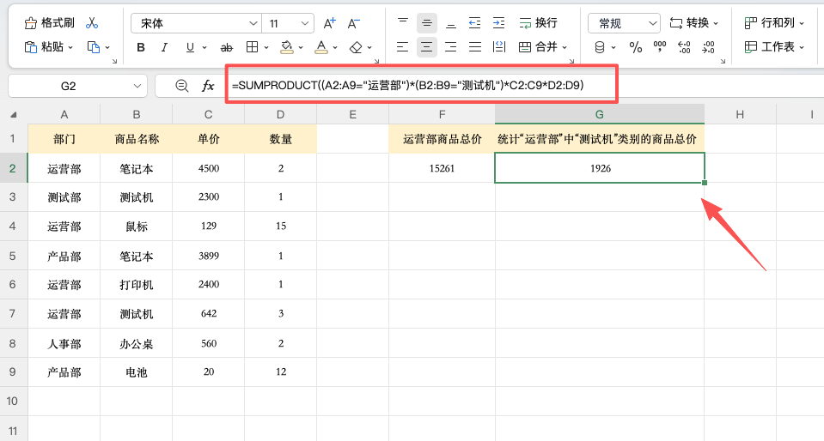The height and width of the screenshot is (441, 824).
Task: Apply percent style format
Action: pos(636,48)
